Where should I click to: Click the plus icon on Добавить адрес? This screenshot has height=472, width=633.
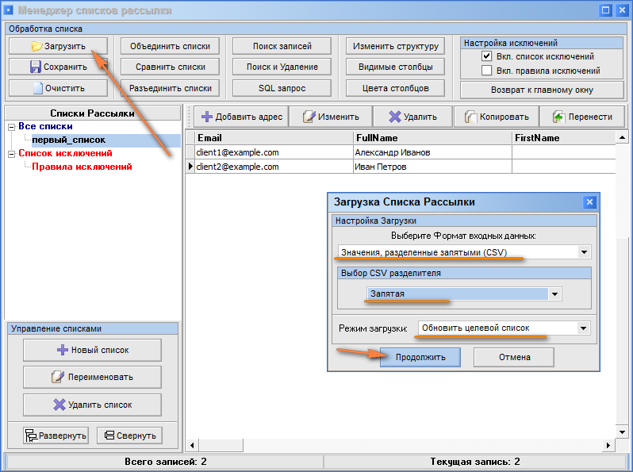coord(207,117)
